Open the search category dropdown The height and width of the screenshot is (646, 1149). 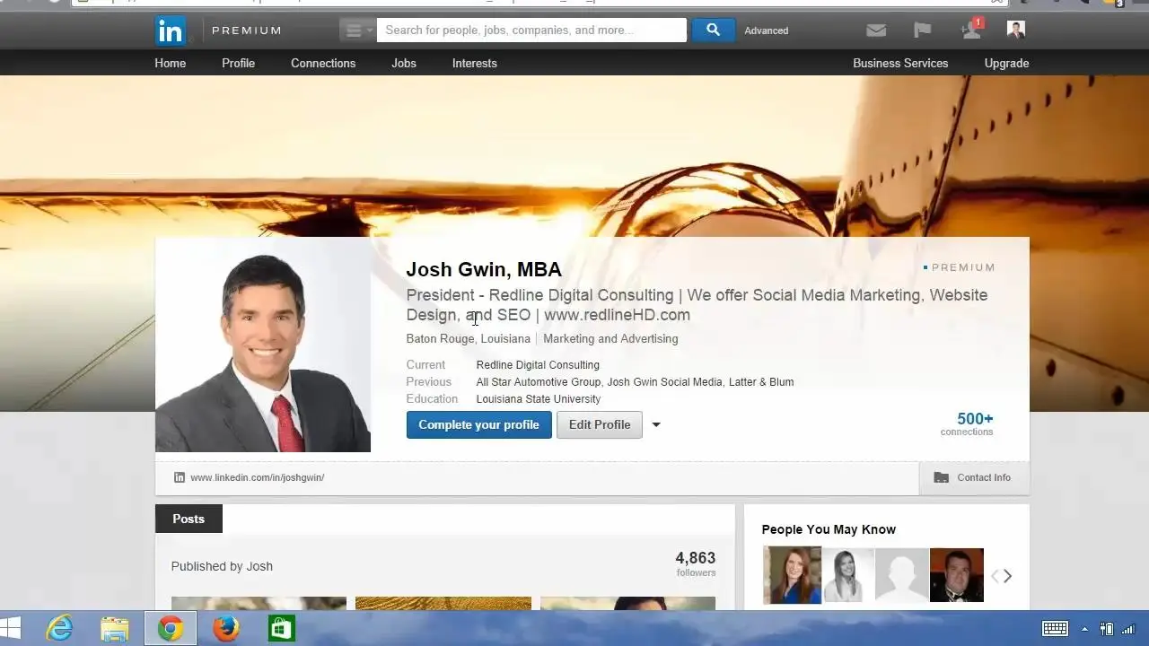358,31
